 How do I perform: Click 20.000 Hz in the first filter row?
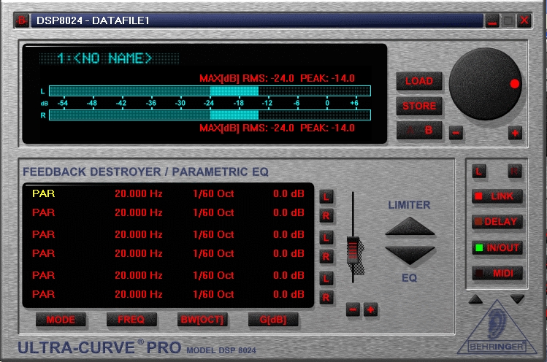139,193
